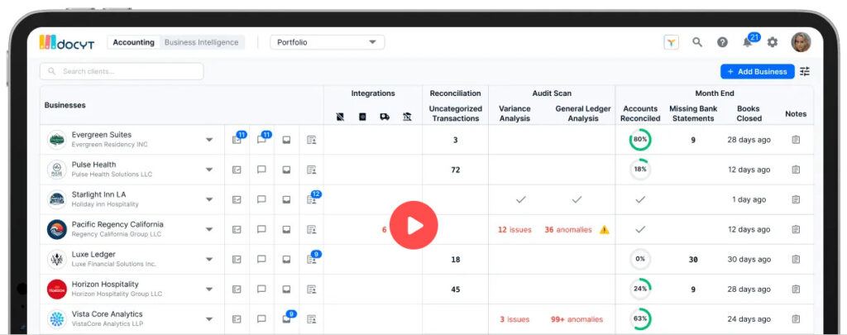Open the table filter settings icon beside Add Business
847x335 pixels.
tap(805, 71)
